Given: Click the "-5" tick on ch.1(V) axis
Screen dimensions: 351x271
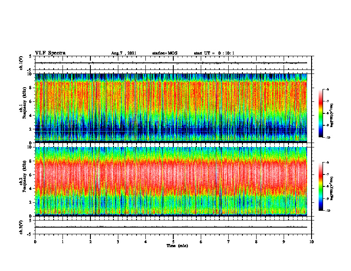Looking at the screenshot, I should click(30, 70).
